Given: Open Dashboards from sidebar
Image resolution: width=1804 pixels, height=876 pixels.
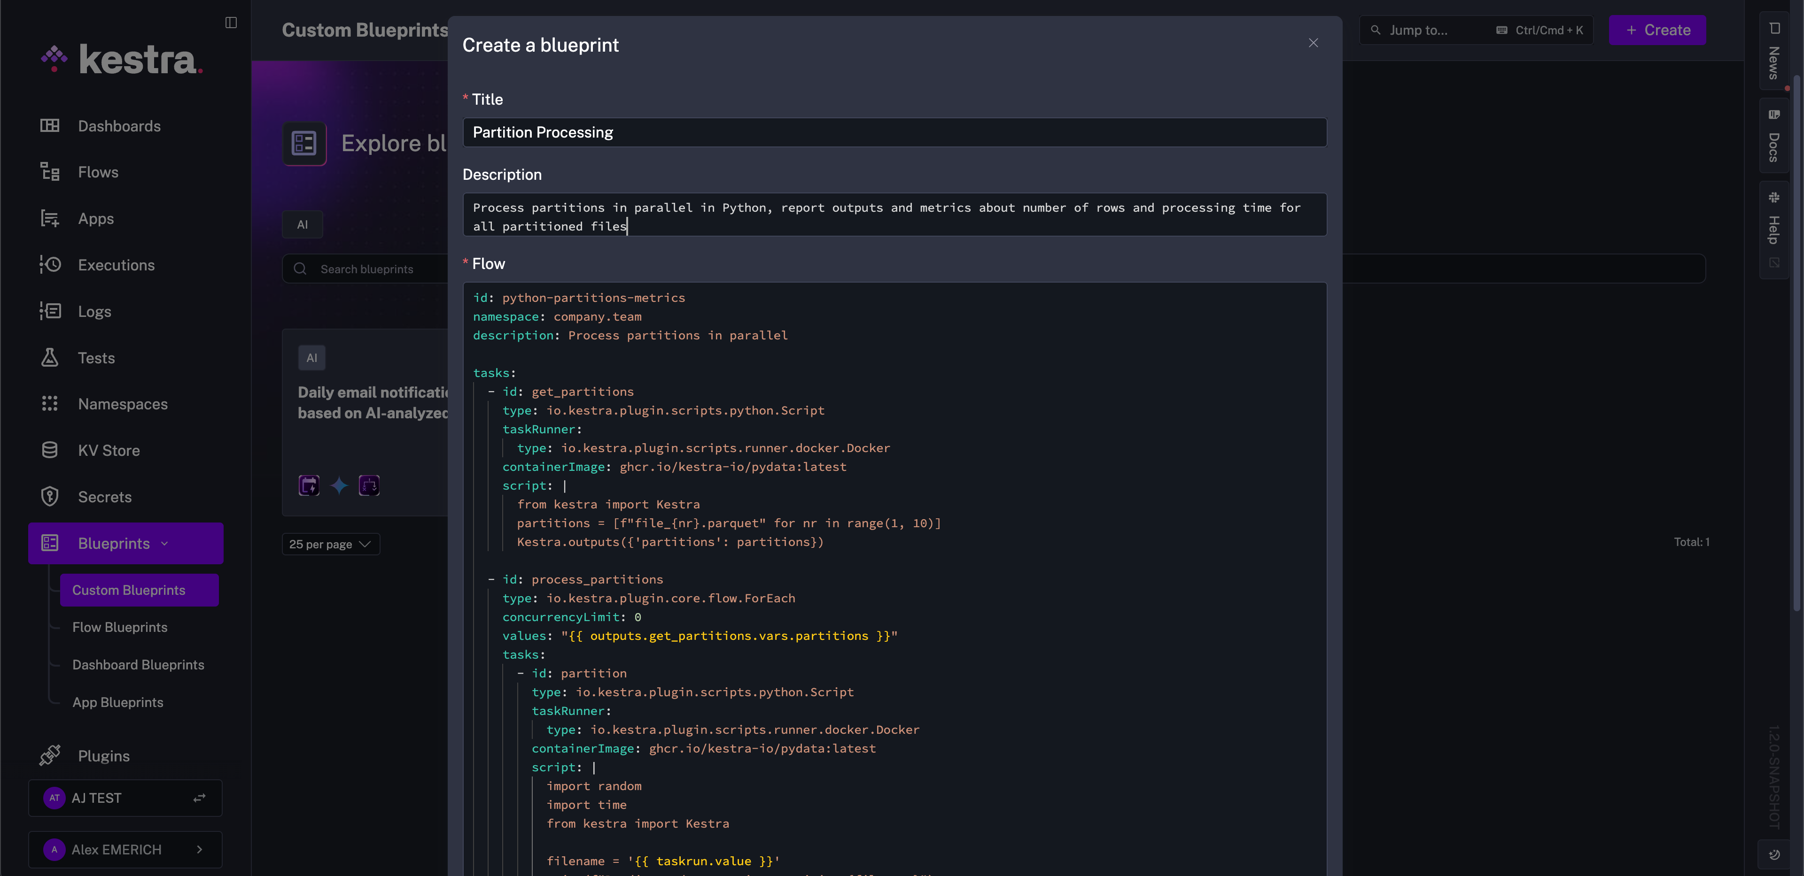Looking at the screenshot, I should tap(119, 126).
